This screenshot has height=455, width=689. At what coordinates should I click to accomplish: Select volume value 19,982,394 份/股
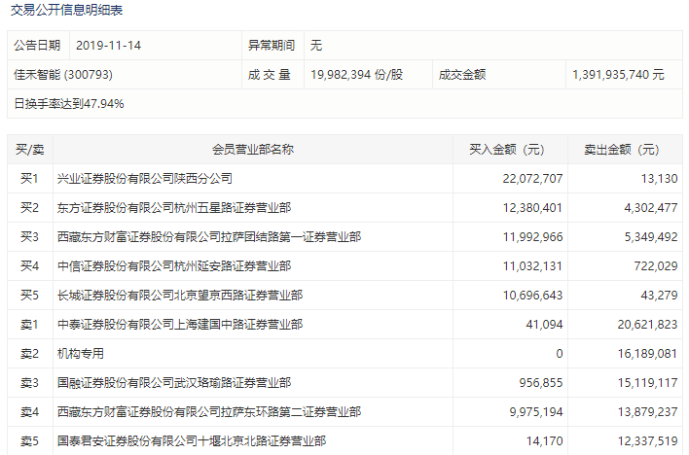point(357,75)
